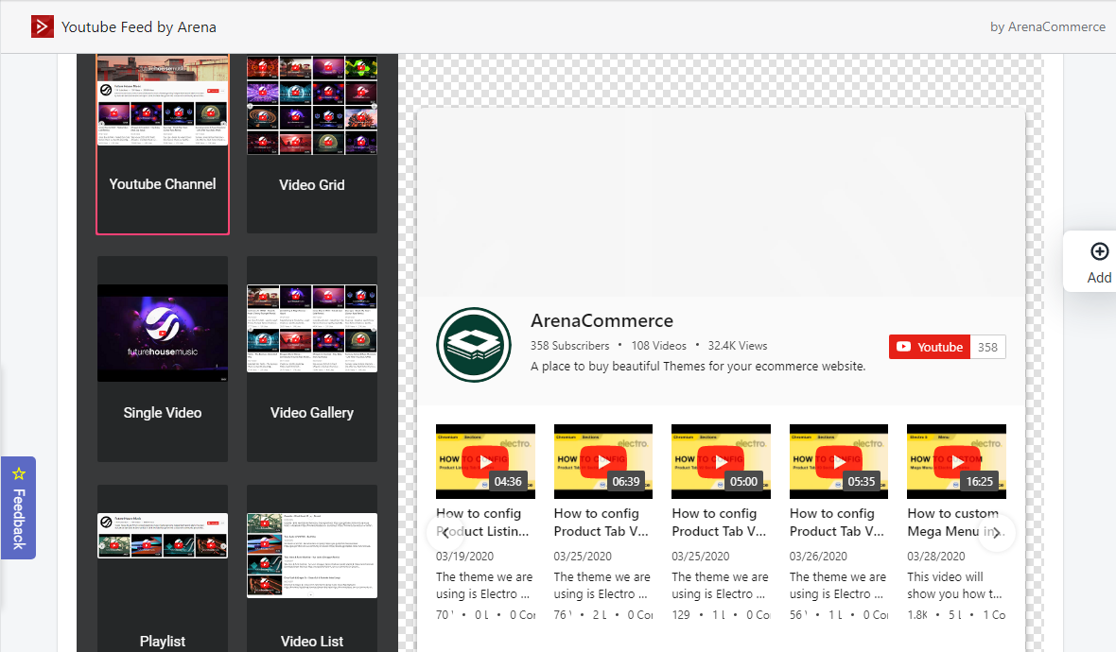
Task: Select the Youtube Channel template
Action: (x=163, y=144)
